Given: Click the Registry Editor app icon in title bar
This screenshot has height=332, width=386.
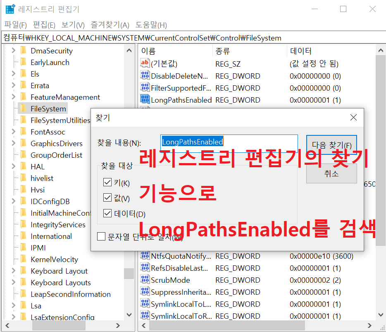Looking at the screenshot, I should tap(10, 9).
